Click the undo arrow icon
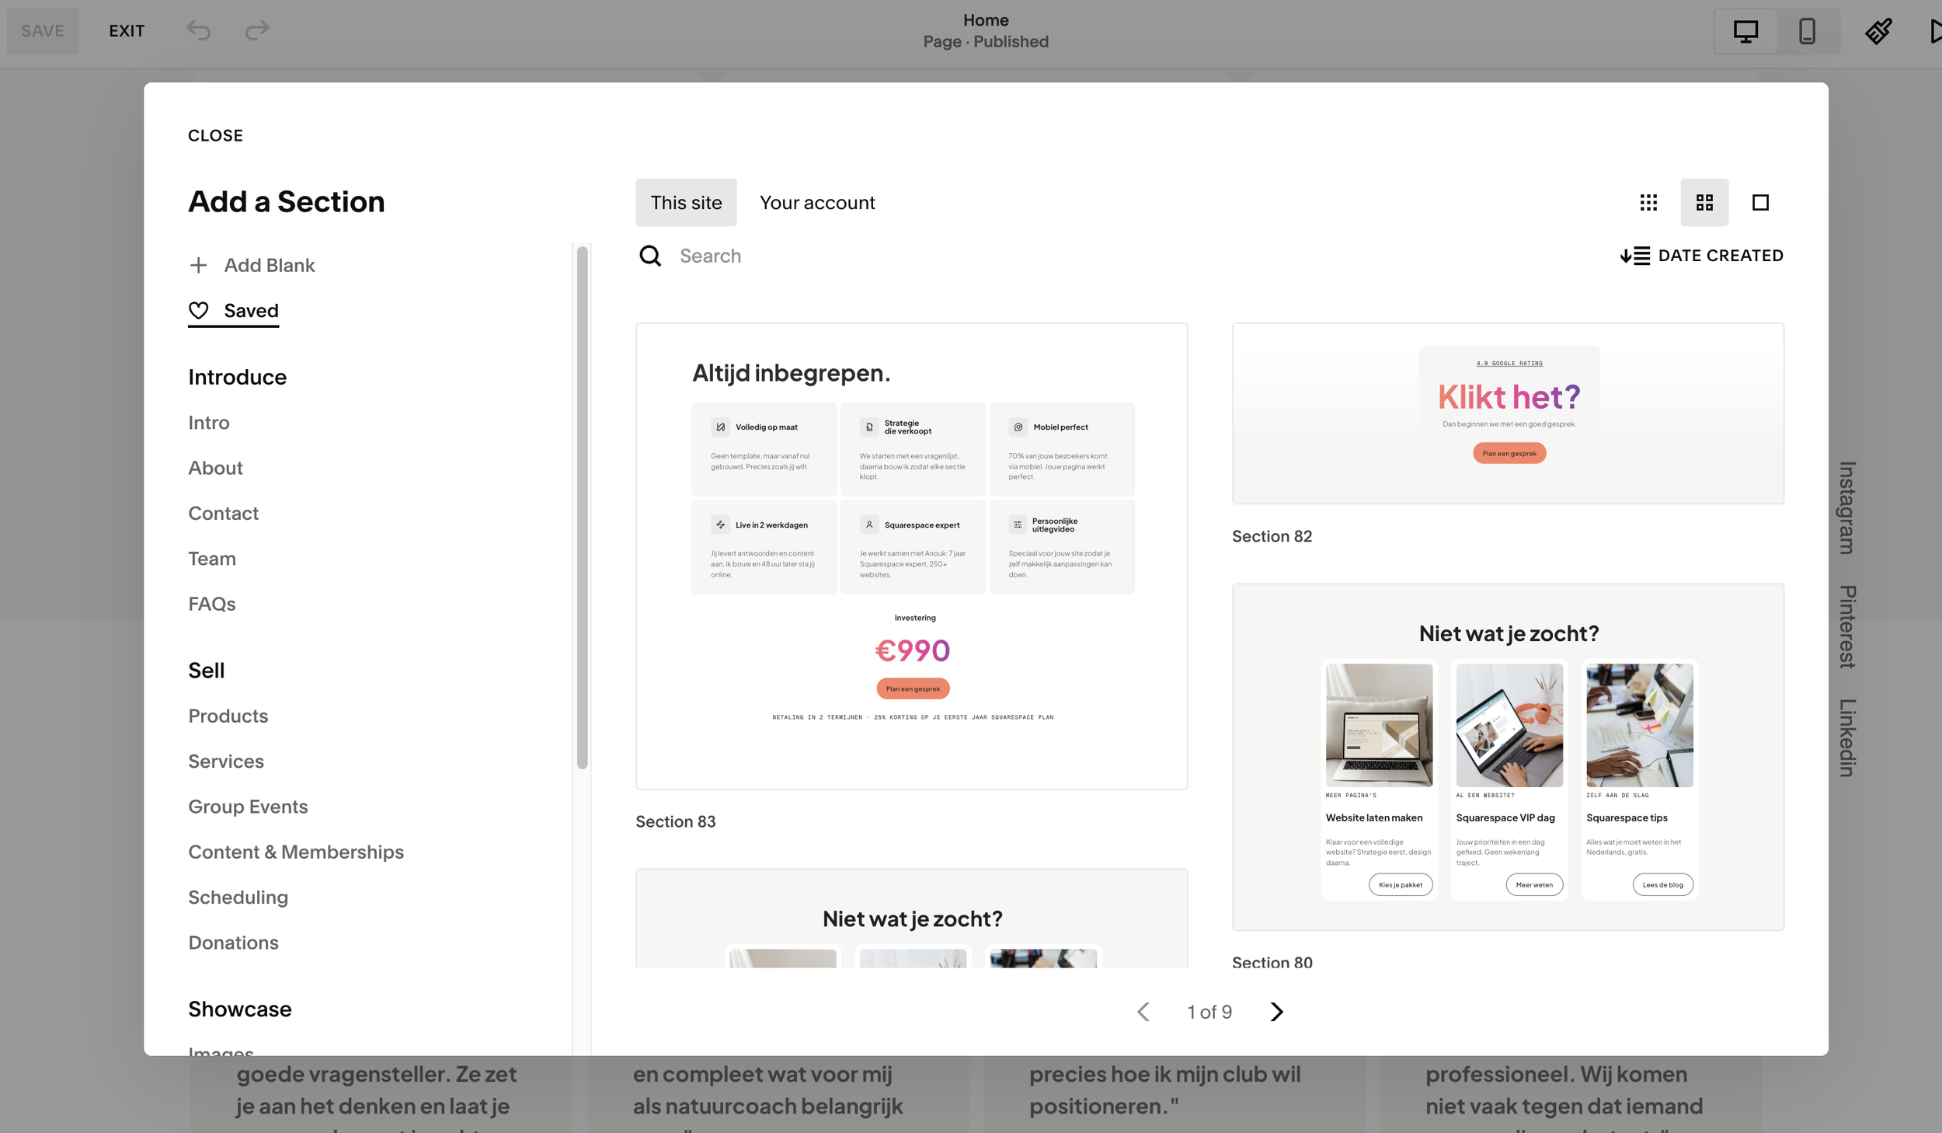Screen dimensions: 1942x1133 (x=199, y=31)
